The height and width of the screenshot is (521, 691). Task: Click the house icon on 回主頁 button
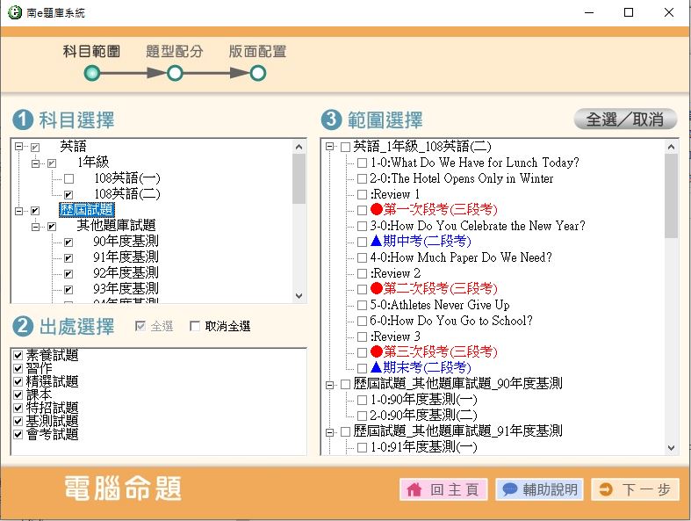[x=414, y=490]
